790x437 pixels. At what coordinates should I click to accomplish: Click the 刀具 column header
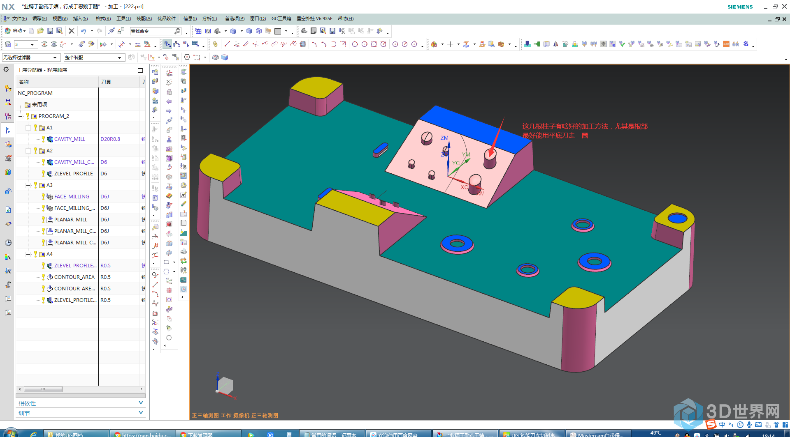[119, 82]
